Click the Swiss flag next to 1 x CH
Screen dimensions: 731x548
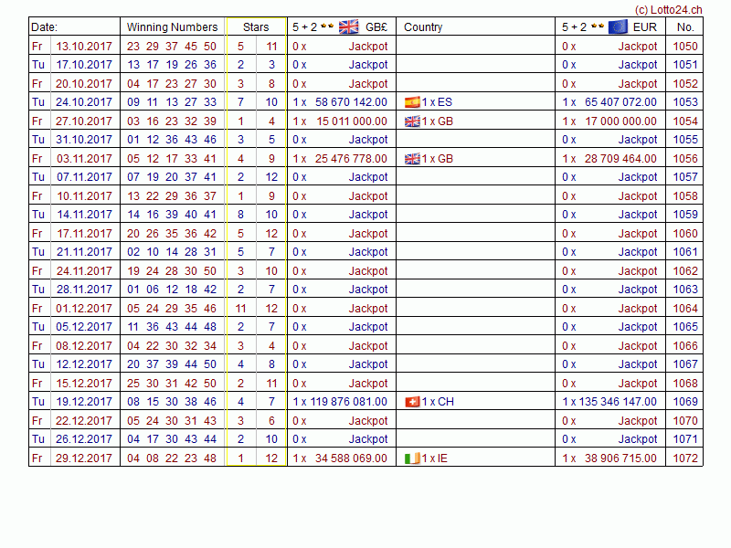[x=412, y=402]
